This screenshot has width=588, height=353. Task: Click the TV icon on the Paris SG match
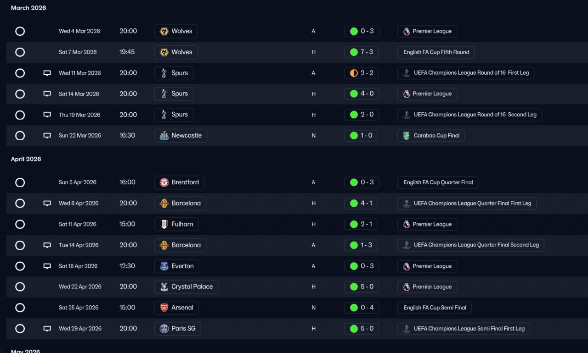pyautogui.click(x=47, y=329)
